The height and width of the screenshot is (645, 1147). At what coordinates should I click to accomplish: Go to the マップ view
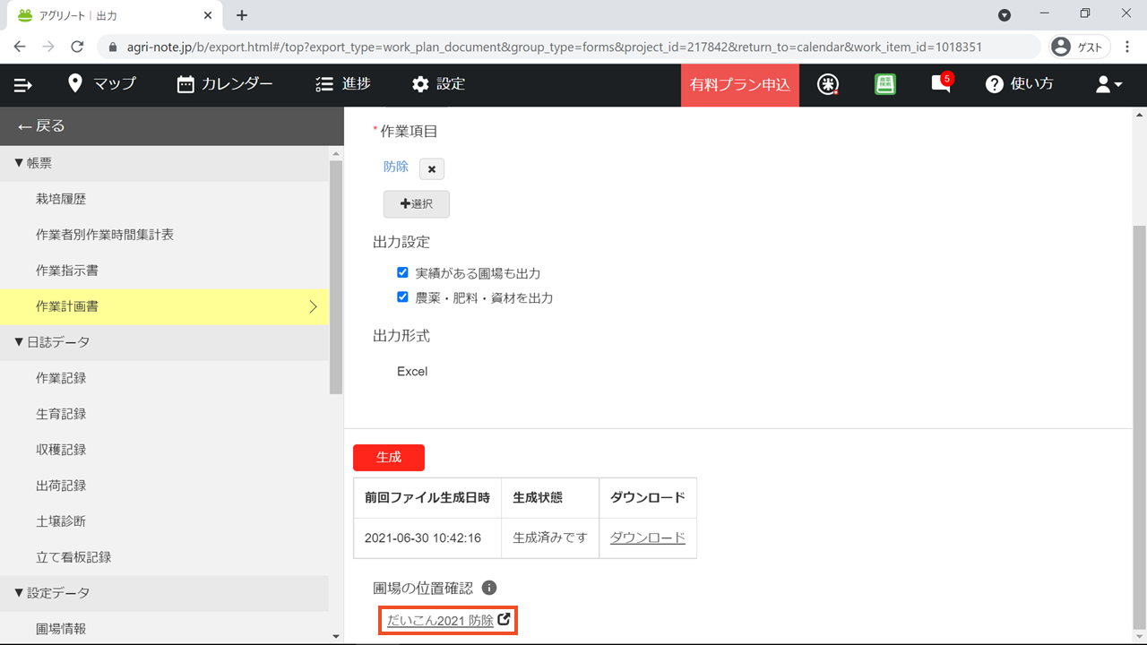click(x=102, y=84)
